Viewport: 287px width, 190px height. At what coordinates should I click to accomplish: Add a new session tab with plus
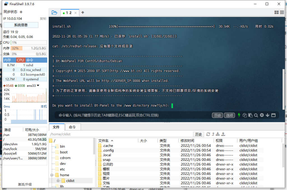click(83, 12)
